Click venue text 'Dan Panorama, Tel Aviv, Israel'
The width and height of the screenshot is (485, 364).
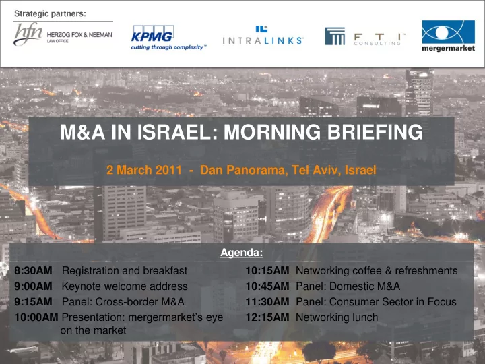coord(288,170)
